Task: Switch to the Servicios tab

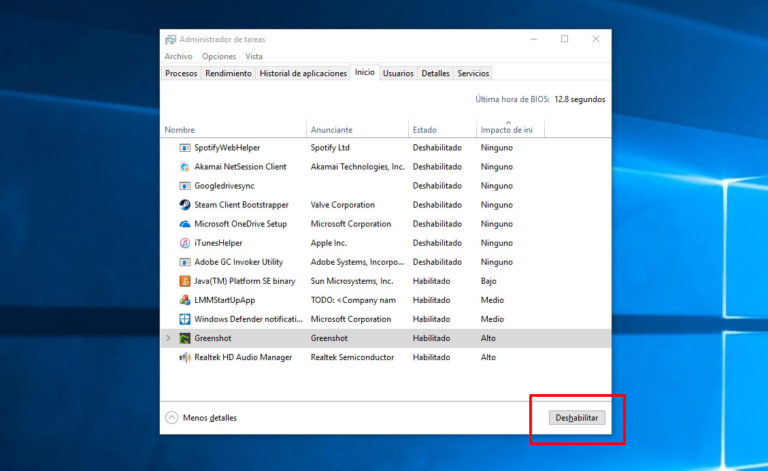Action: pyautogui.click(x=472, y=73)
